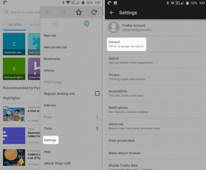Image resolution: width=206 pixels, height=170 pixels.
Task: Open the Privacy settings section
Action: point(155,77)
